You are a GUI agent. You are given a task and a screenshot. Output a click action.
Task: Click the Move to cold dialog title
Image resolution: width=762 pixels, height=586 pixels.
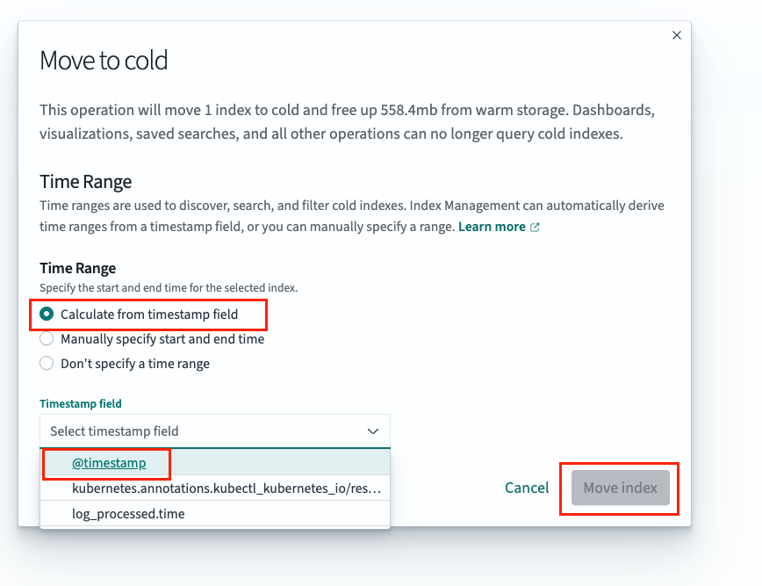pos(104,61)
